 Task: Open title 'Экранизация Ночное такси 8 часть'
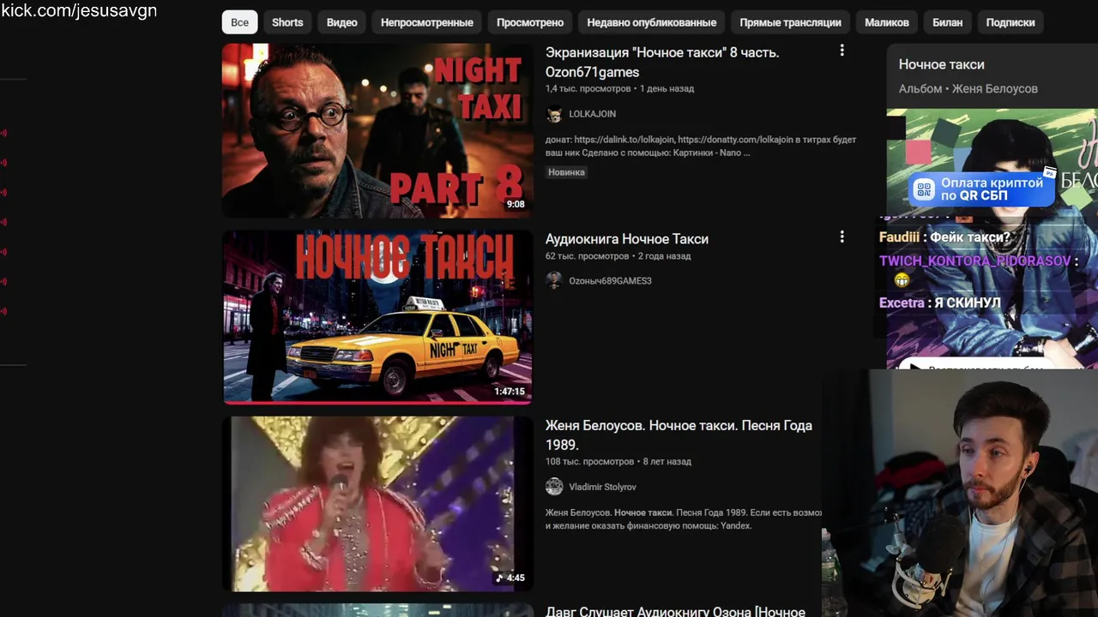point(662,62)
